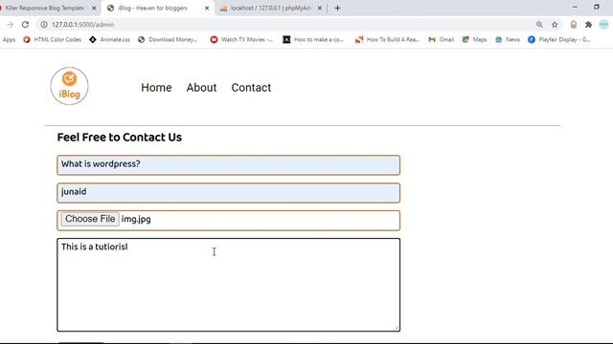Screen dimensions: 613x344
Task: Open Animate.css bookmark
Action: click(110, 40)
